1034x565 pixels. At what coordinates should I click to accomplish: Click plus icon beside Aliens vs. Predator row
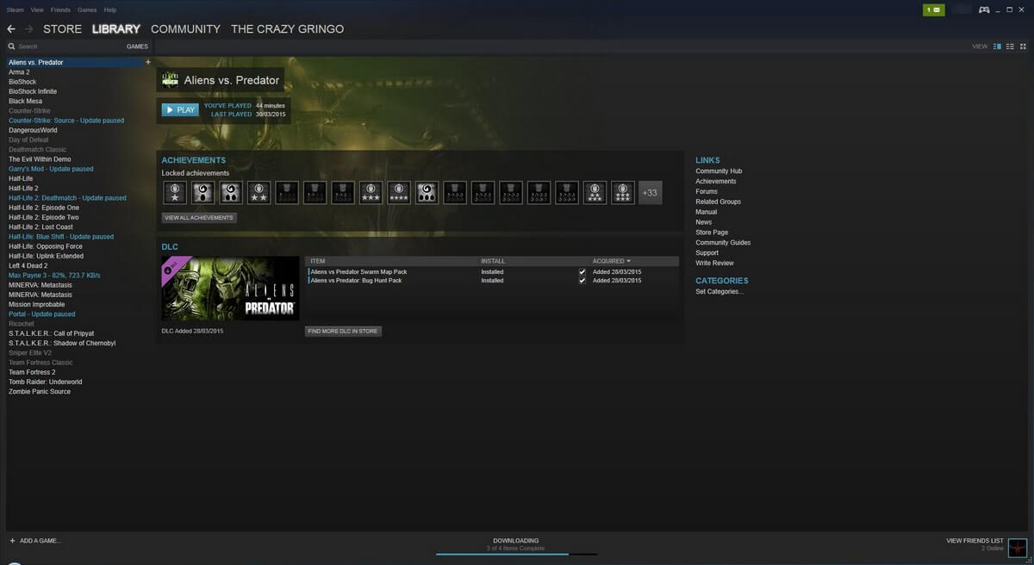click(147, 62)
